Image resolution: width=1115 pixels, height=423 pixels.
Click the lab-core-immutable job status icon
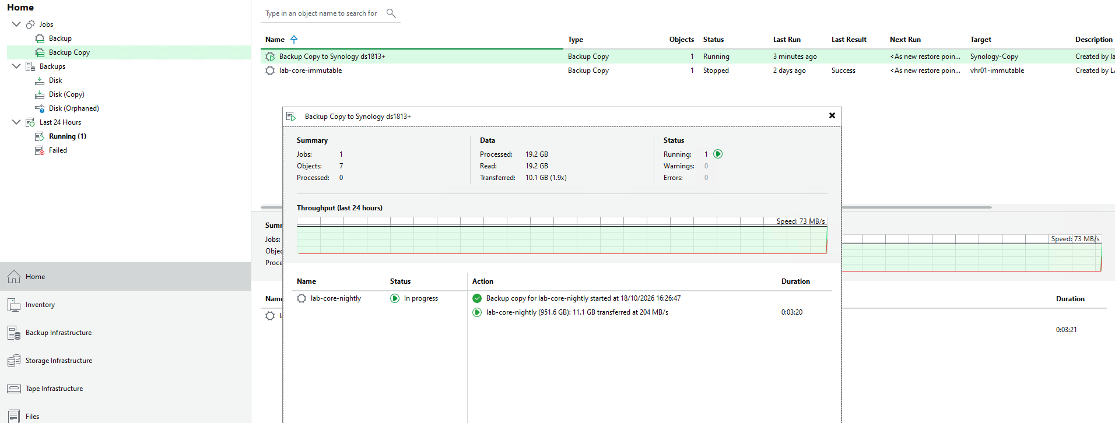coord(270,70)
